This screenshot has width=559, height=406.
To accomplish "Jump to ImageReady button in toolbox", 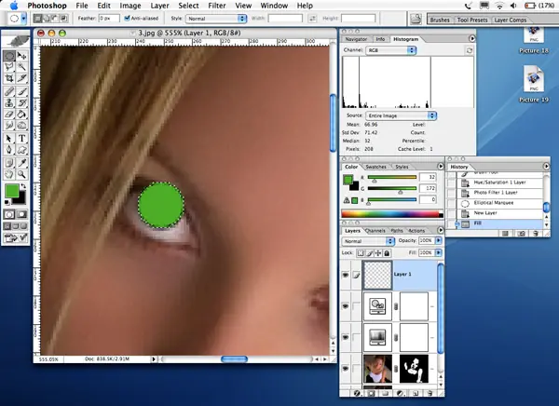I will pos(15,237).
